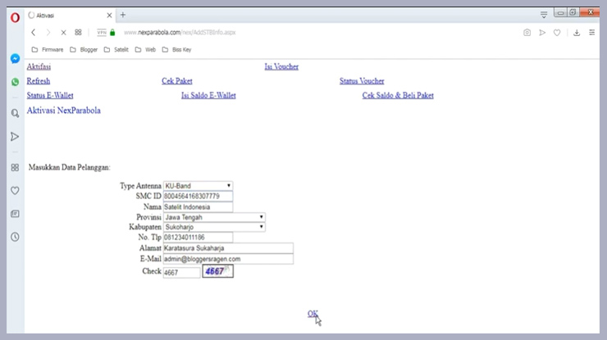Submit the form with OK link
607x340 pixels.
[313, 313]
